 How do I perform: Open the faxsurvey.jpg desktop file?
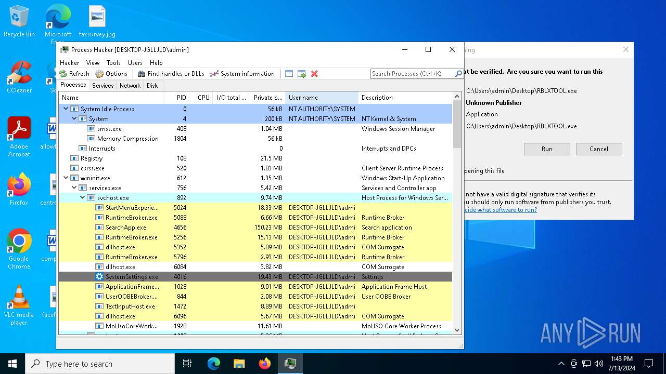pyautogui.click(x=97, y=22)
